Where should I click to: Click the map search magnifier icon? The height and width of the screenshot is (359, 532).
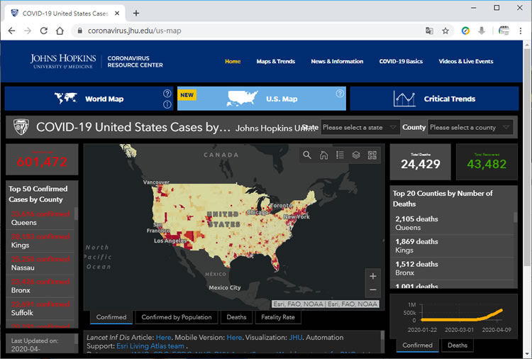307,155
